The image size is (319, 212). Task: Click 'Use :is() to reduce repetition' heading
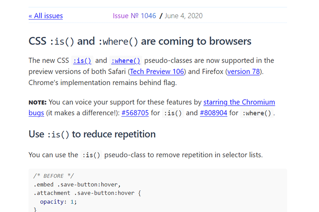pyautogui.click(x=92, y=134)
